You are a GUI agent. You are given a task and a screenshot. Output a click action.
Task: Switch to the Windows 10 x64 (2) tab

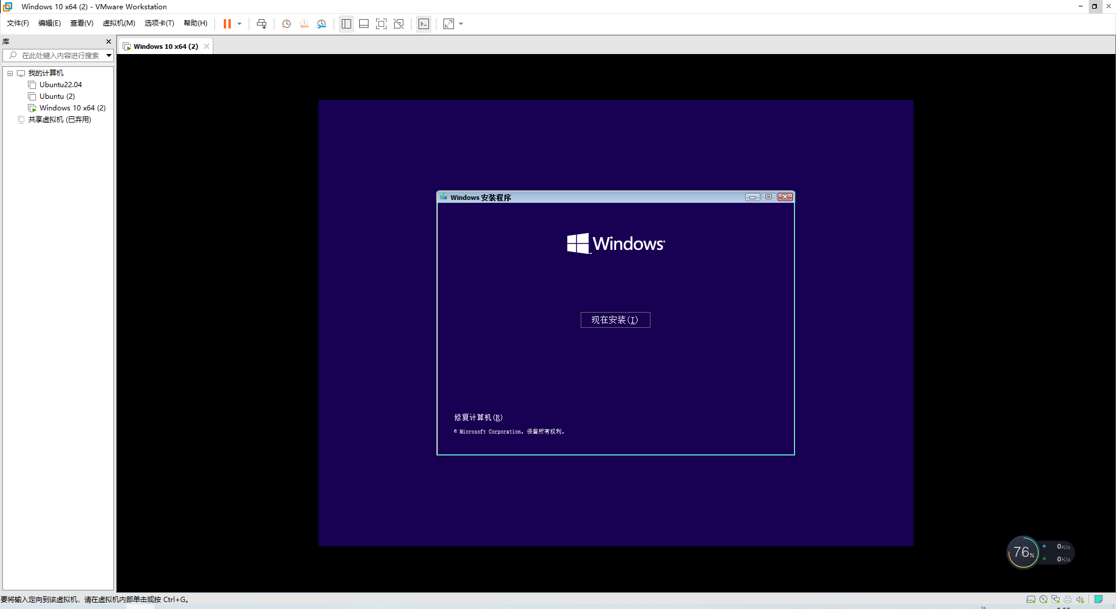pyautogui.click(x=166, y=46)
